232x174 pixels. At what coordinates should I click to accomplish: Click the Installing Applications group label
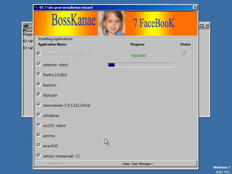(x=55, y=39)
